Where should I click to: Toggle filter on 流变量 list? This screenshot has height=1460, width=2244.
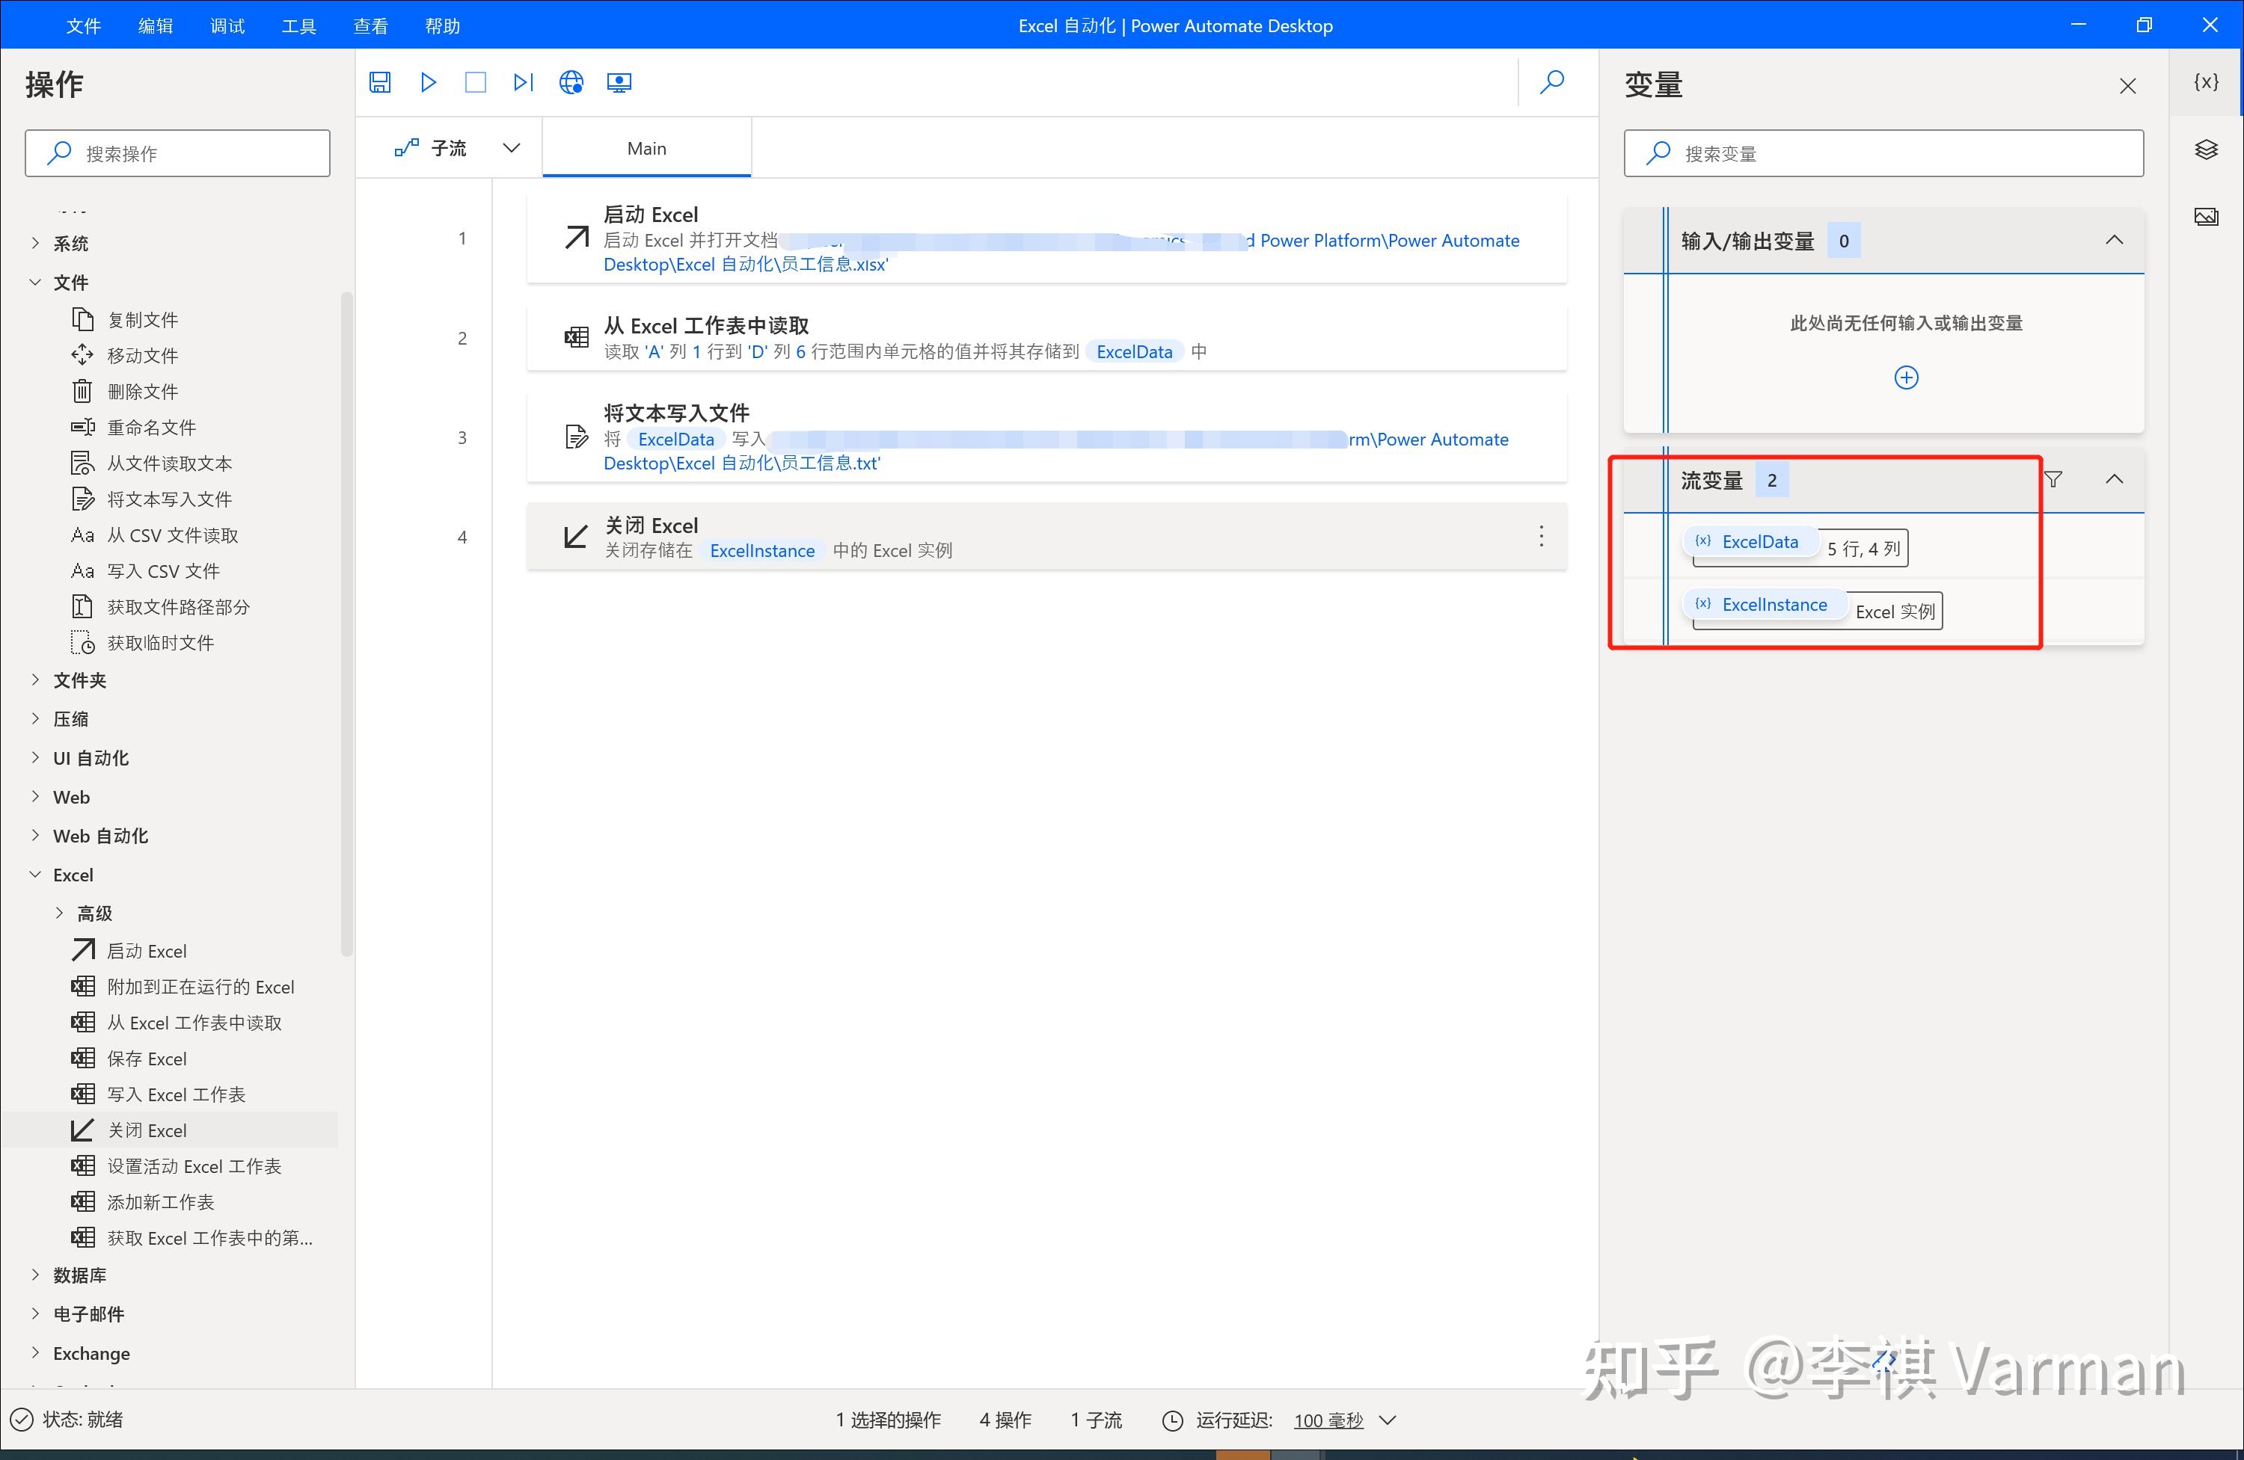pos(2056,480)
